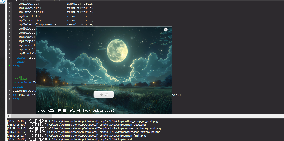Click gutter marker beside wpInfoBefore line
Screen dimensions: 284x141
9,12
